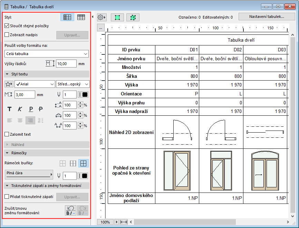Enable the Zobrazit nadpis checkbox
The image size is (299, 228).
[x=7, y=35]
